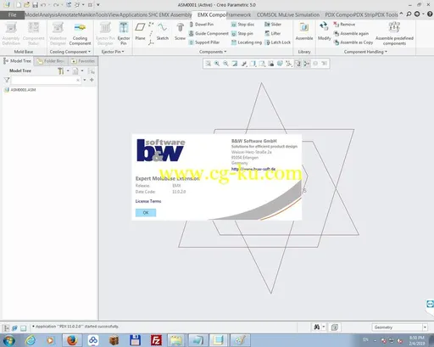Switch to the PDX Tools tab
The image size is (434, 347).
point(386,14)
